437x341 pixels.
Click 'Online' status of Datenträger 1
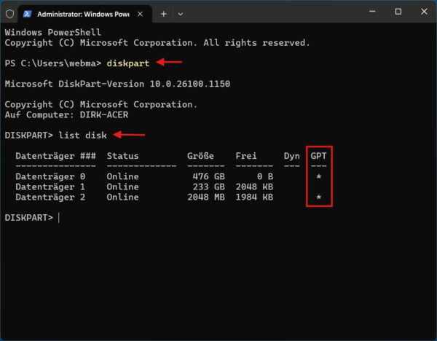click(x=122, y=187)
